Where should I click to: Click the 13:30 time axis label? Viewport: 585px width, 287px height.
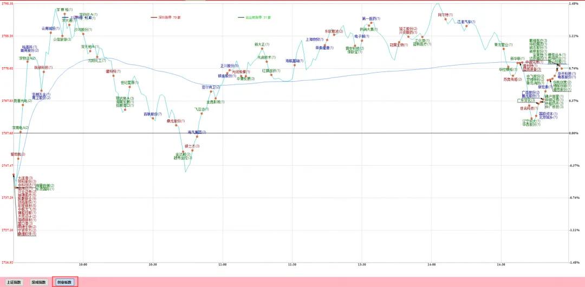coord(361,265)
